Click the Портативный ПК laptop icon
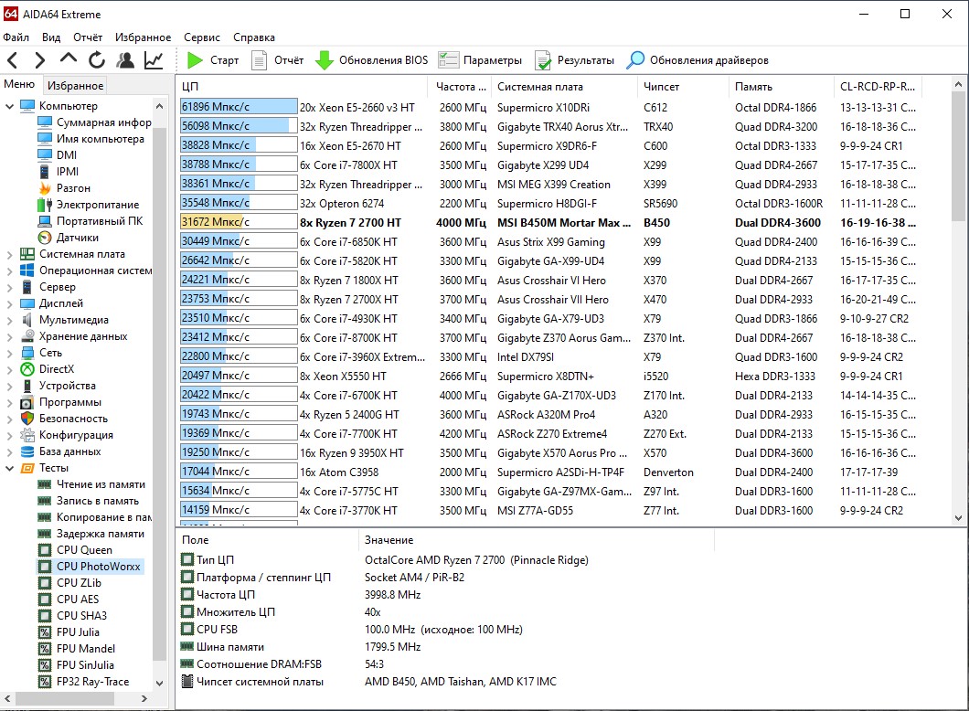The height and width of the screenshot is (711, 969). (45, 221)
